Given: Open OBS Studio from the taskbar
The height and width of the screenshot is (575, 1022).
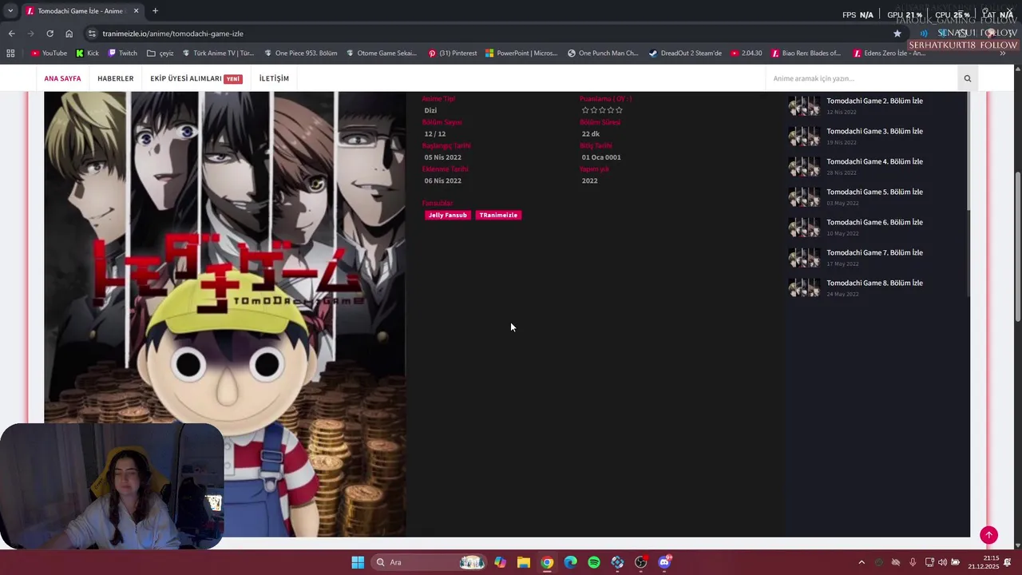Looking at the screenshot, I should pyautogui.click(x=641, y=562).
